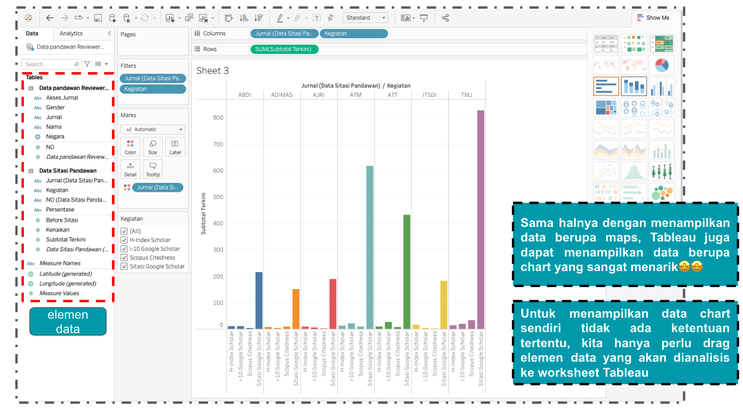Choose the histogram chart in Show Me
Screen dimensions: 743x413
634,172
